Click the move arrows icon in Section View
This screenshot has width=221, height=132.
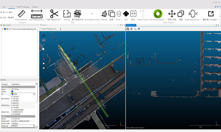(131, 29)
